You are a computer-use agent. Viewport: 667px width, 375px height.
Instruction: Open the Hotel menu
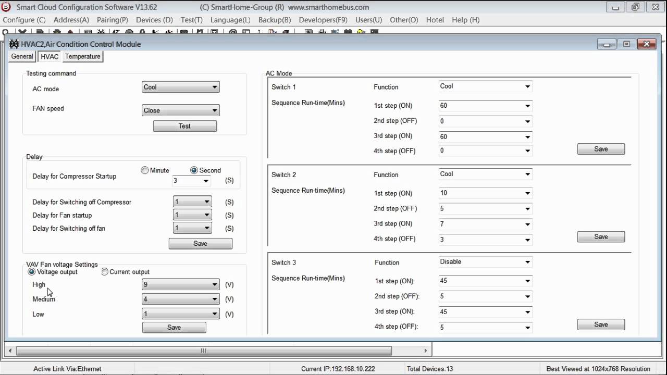(435, 20)
